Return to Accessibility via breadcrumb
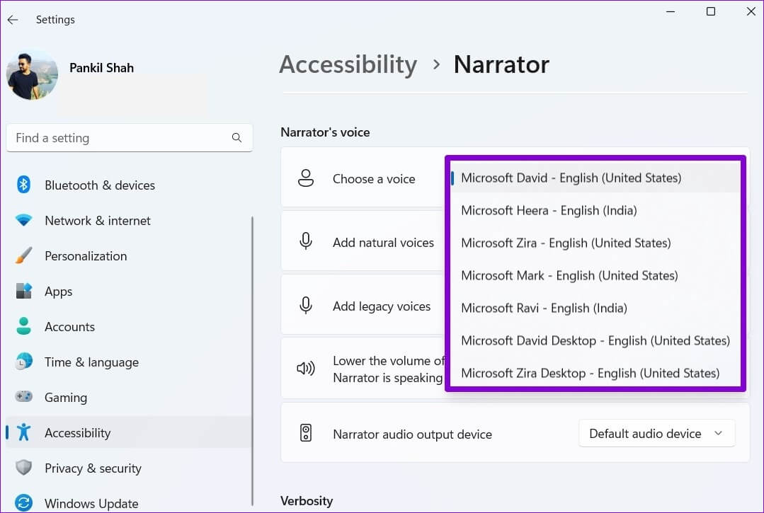Screen dimensions: 764x513 pos(348,64)
